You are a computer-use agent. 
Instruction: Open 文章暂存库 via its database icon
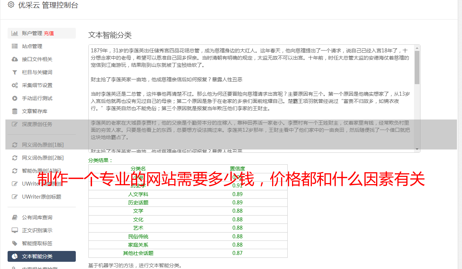15,111
